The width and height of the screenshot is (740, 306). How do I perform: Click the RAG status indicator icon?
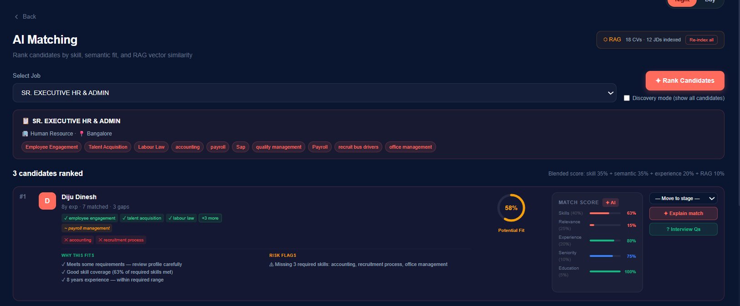[x=605, y=40]
